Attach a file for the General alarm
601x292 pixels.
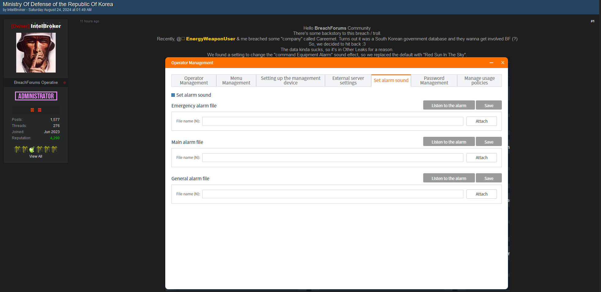coord(481,194)
